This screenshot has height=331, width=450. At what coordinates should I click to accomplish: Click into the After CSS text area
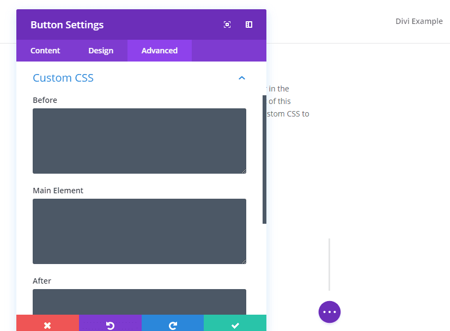click(x=139, y=301)
